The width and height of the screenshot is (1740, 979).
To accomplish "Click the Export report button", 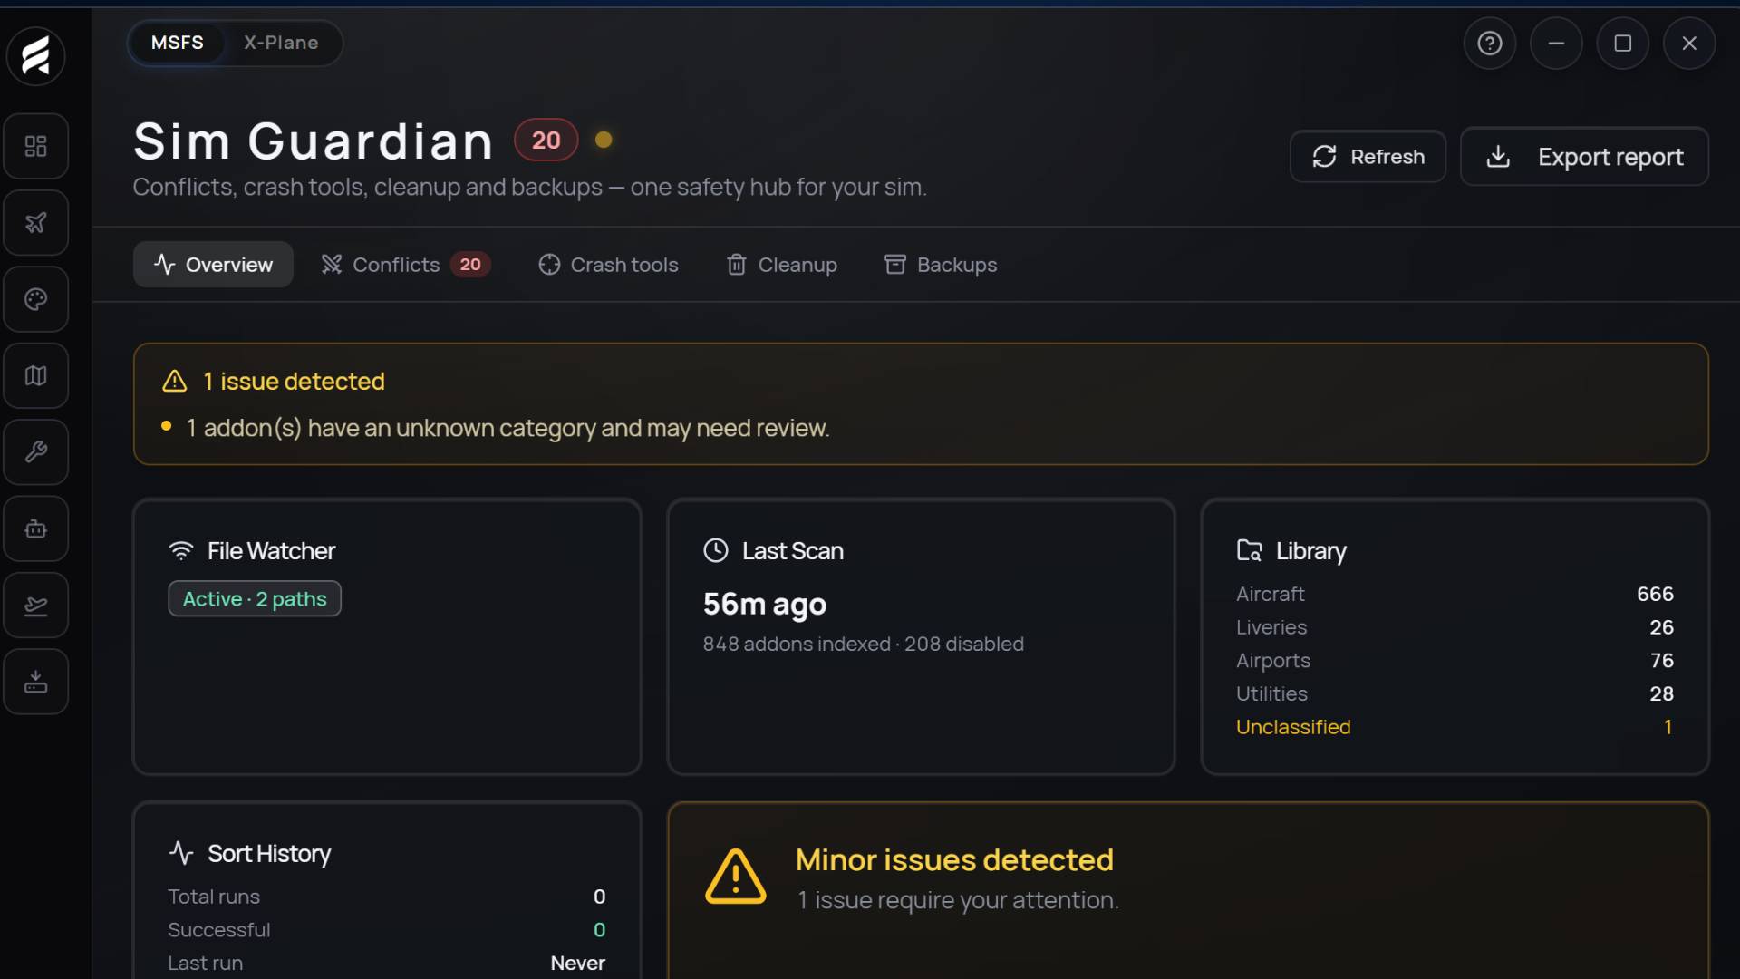I will [x=1584, y=157].
